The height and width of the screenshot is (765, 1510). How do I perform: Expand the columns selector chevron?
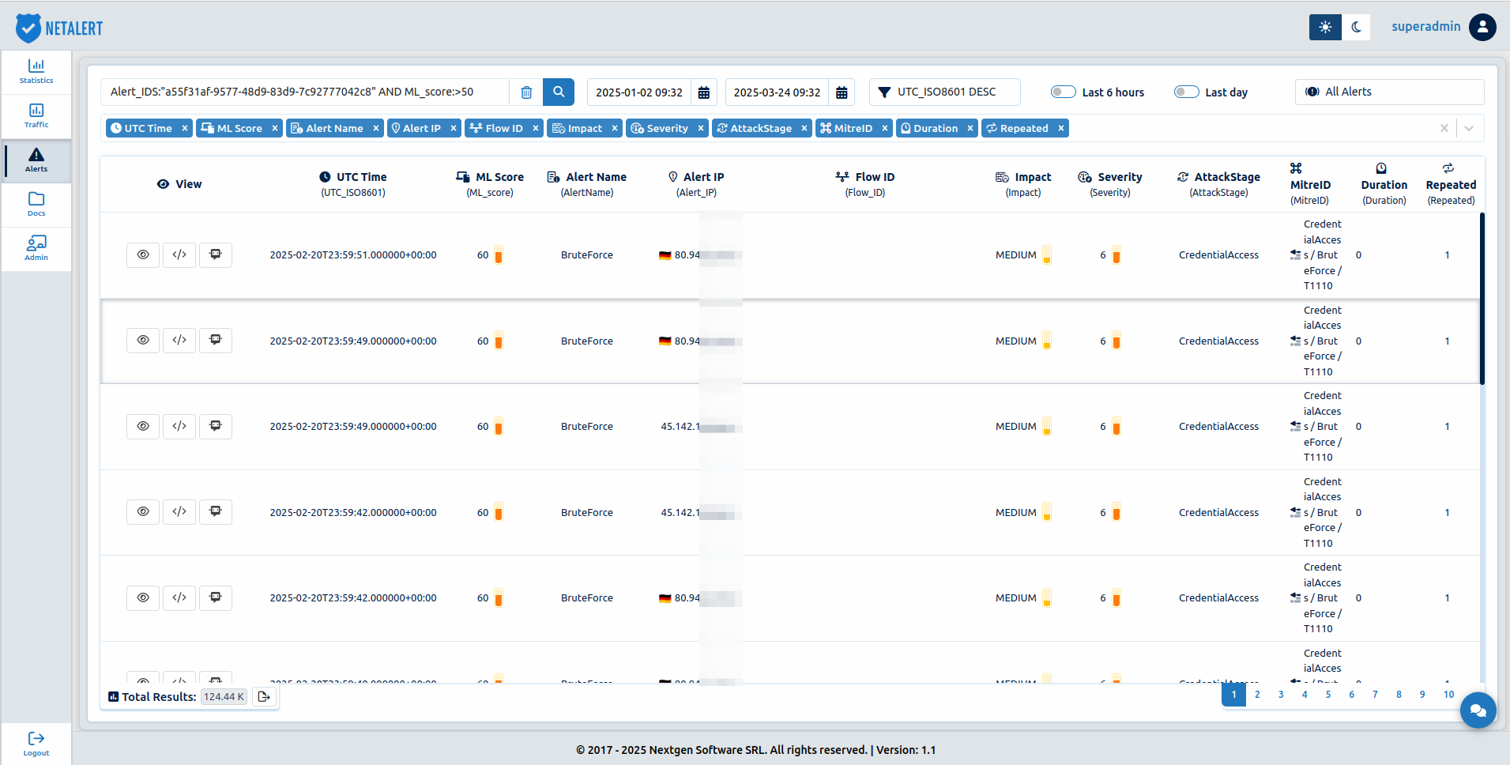[1469, 128]
